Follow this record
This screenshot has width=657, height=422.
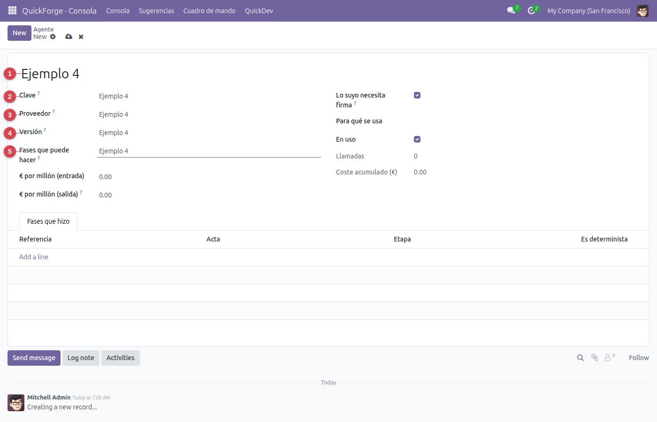(x=639, y=358)
